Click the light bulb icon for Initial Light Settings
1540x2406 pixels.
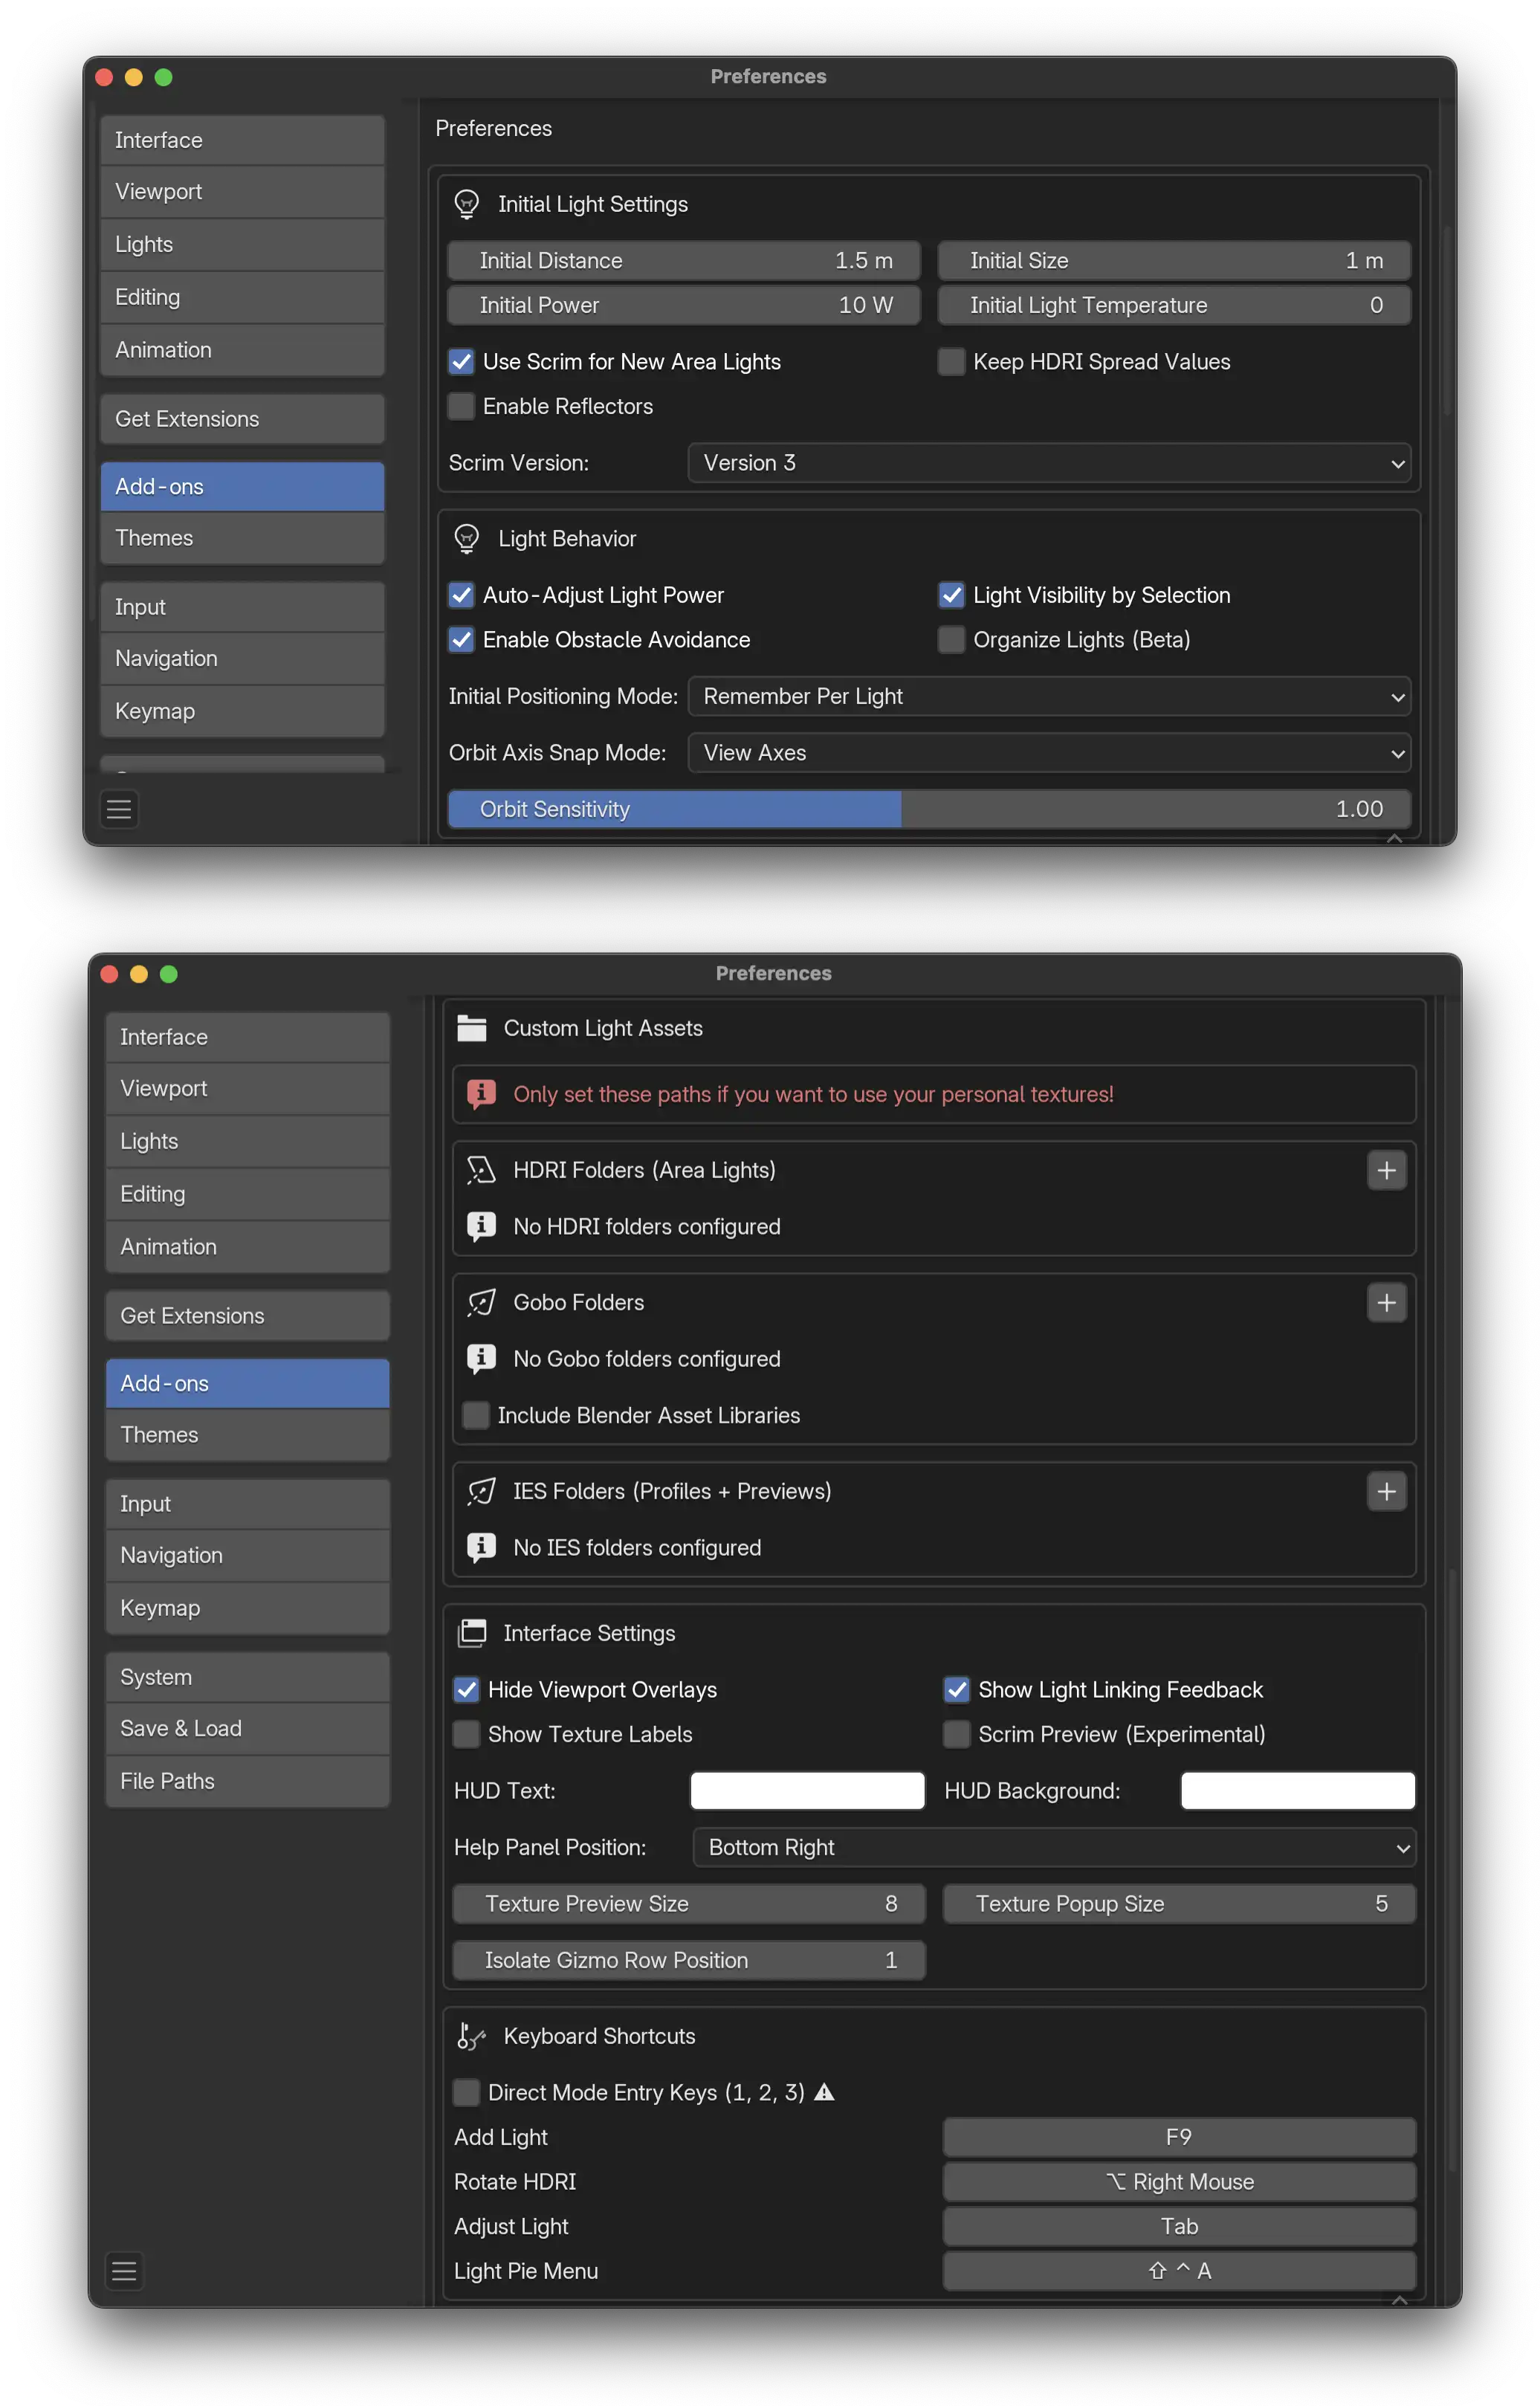466,203
